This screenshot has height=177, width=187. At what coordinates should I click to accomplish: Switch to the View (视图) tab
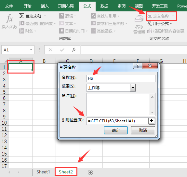(x=139, y=6)
